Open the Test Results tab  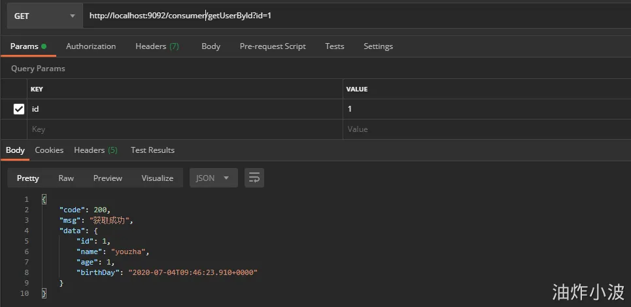coord(152,150)
